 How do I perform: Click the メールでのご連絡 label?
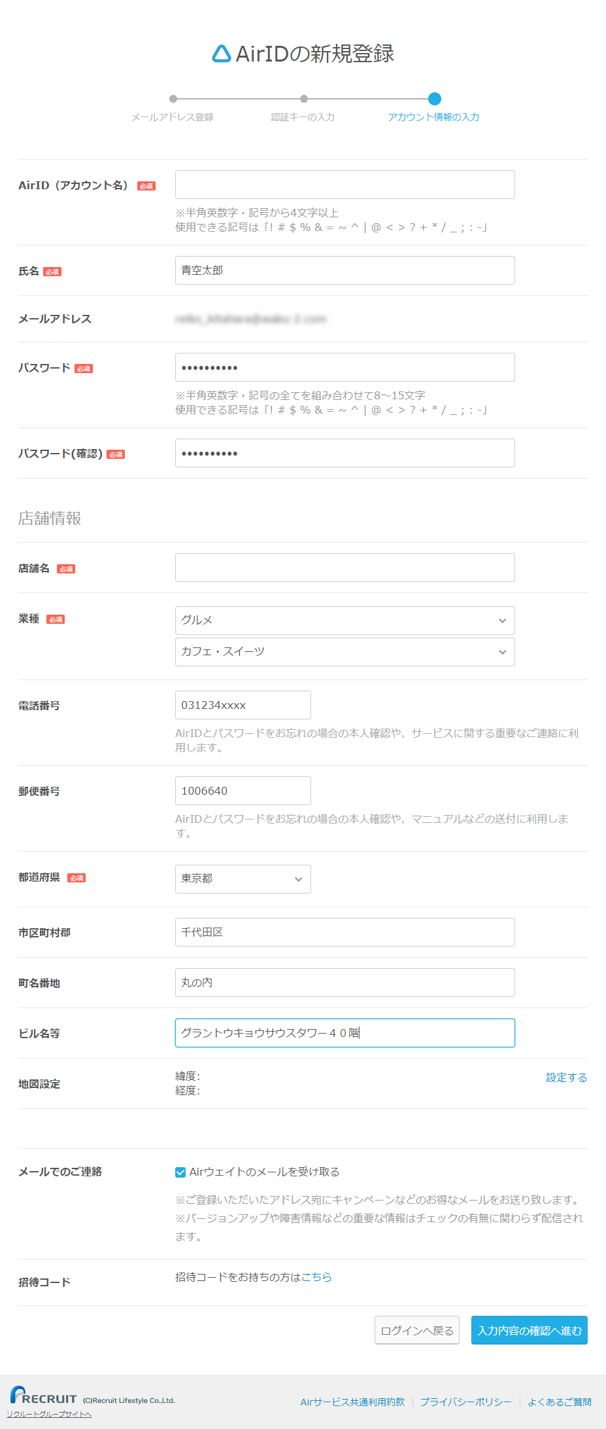coord(60,1172)
